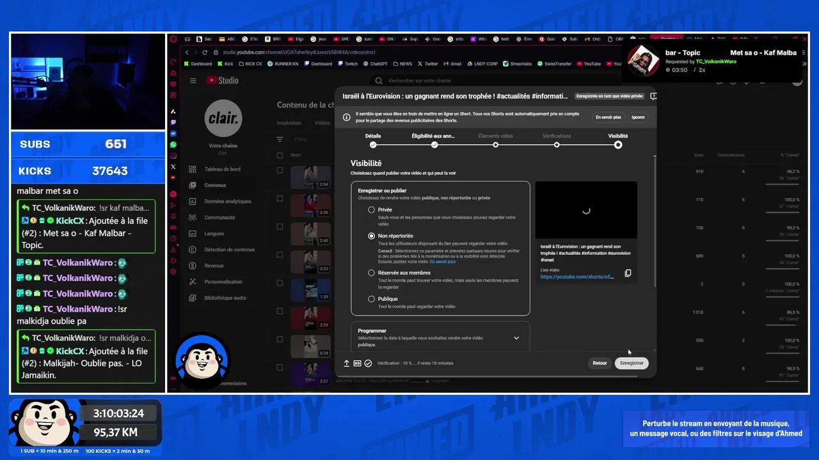Click the browser back arrow

(187, 52)
